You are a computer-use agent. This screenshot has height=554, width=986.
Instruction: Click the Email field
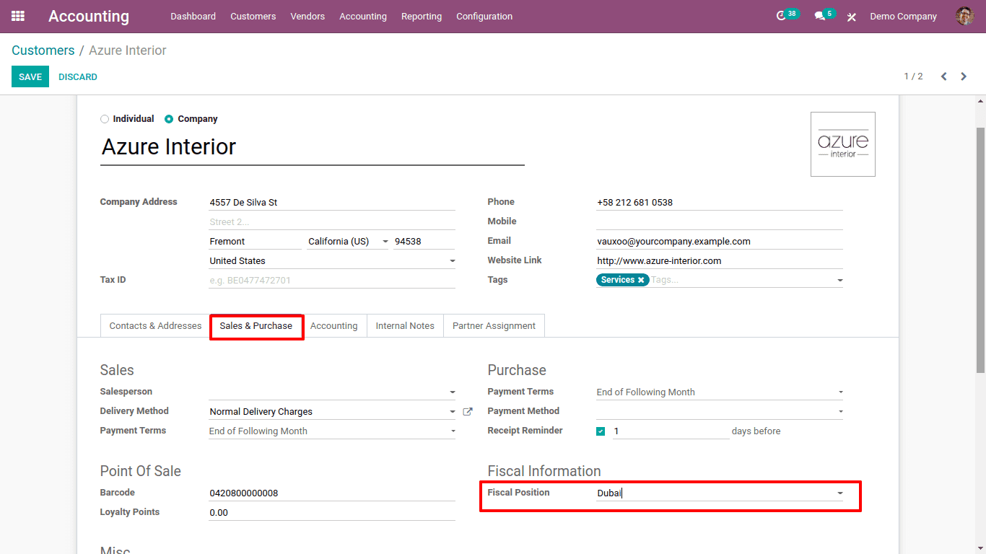coord(720,242)
